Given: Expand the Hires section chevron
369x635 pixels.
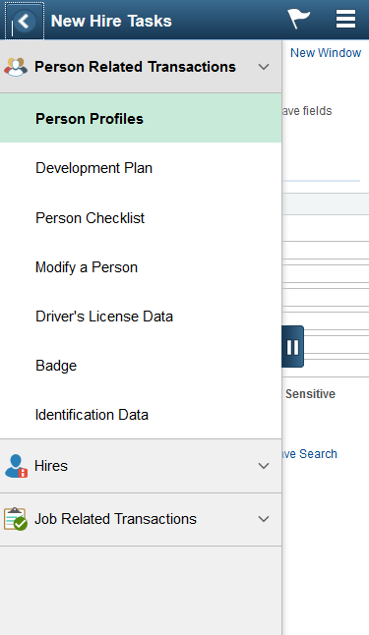Looking at the screenshot, I should (264, 466).
